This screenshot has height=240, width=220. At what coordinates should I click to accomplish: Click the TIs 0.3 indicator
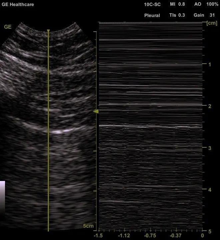coord(177,15)
